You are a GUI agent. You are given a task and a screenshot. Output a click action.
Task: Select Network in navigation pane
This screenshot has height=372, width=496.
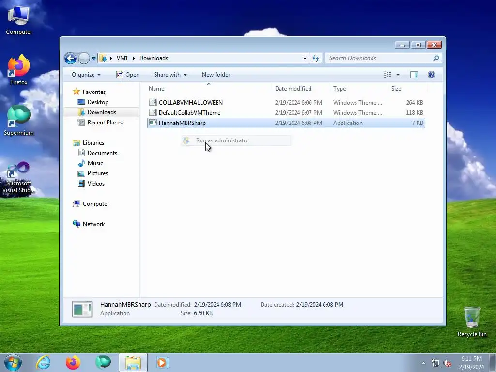(93, 224)
